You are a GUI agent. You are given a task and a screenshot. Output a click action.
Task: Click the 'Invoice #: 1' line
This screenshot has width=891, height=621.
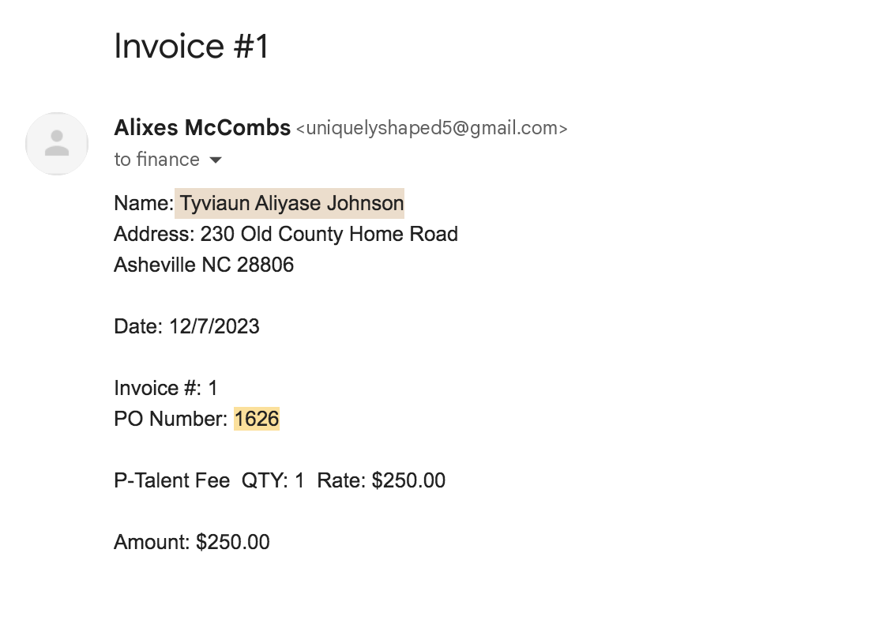coord(166,388)
